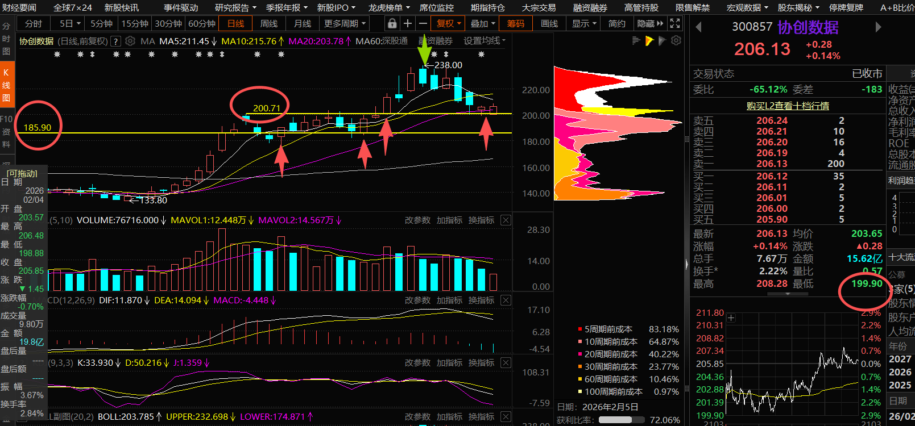Click the small expander arrow below 最高 row
This screenshot has height=426, width=915.
point(788,294)
